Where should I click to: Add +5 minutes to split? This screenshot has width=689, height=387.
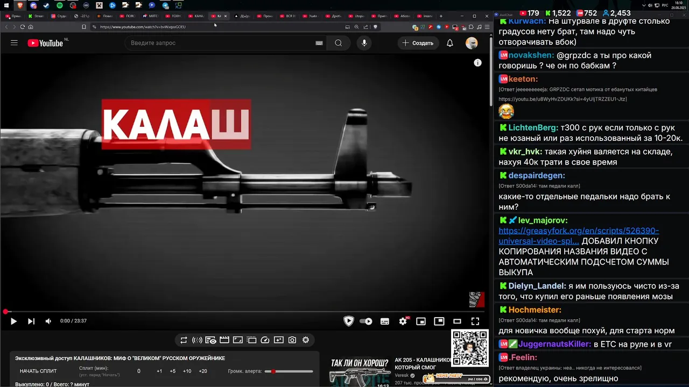[x=173, y=371]
